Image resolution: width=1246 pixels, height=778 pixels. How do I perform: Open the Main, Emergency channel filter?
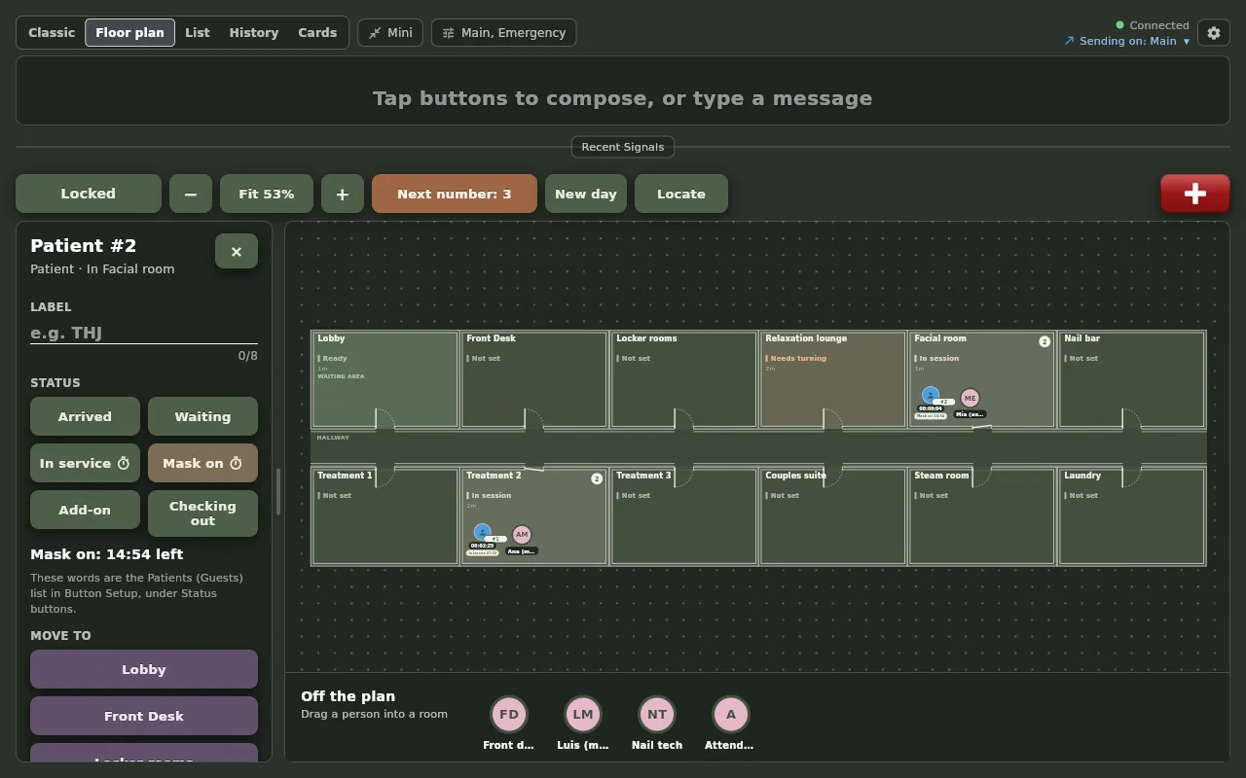(504, 32)
